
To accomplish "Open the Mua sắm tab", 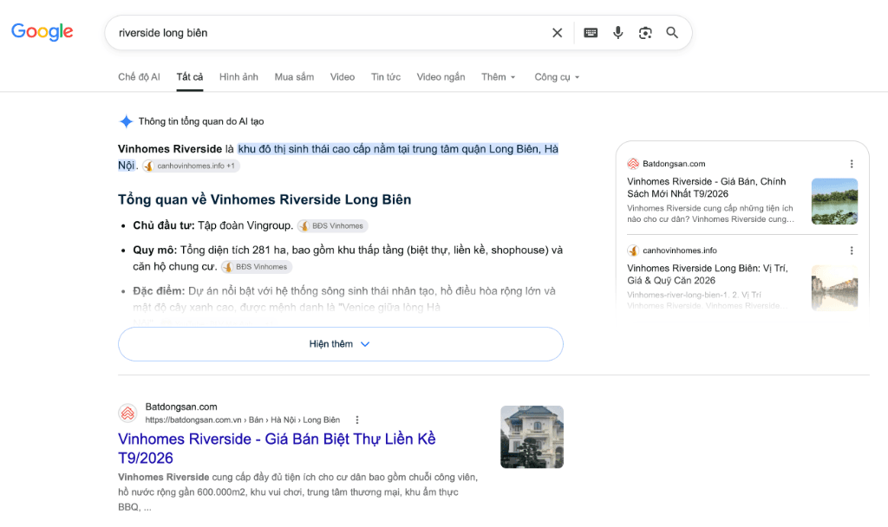I will (295, 77).
